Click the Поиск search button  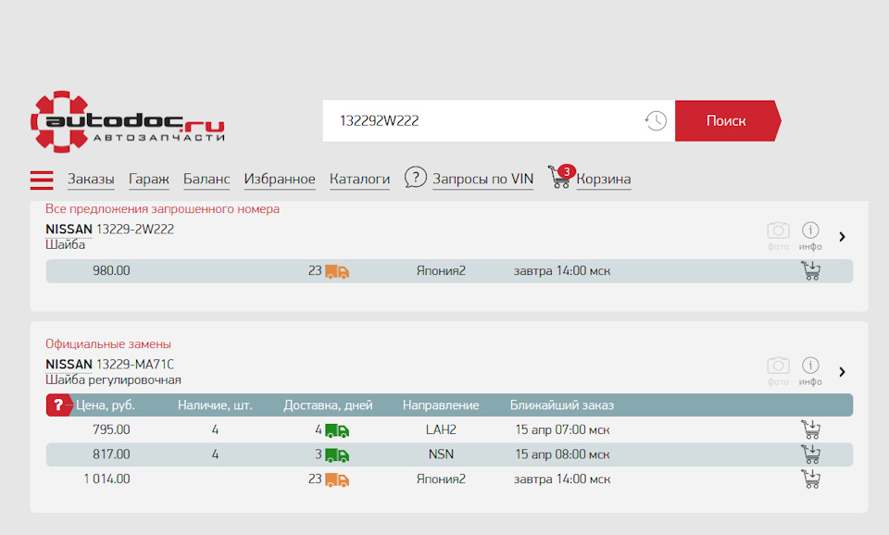pos(728,120)
